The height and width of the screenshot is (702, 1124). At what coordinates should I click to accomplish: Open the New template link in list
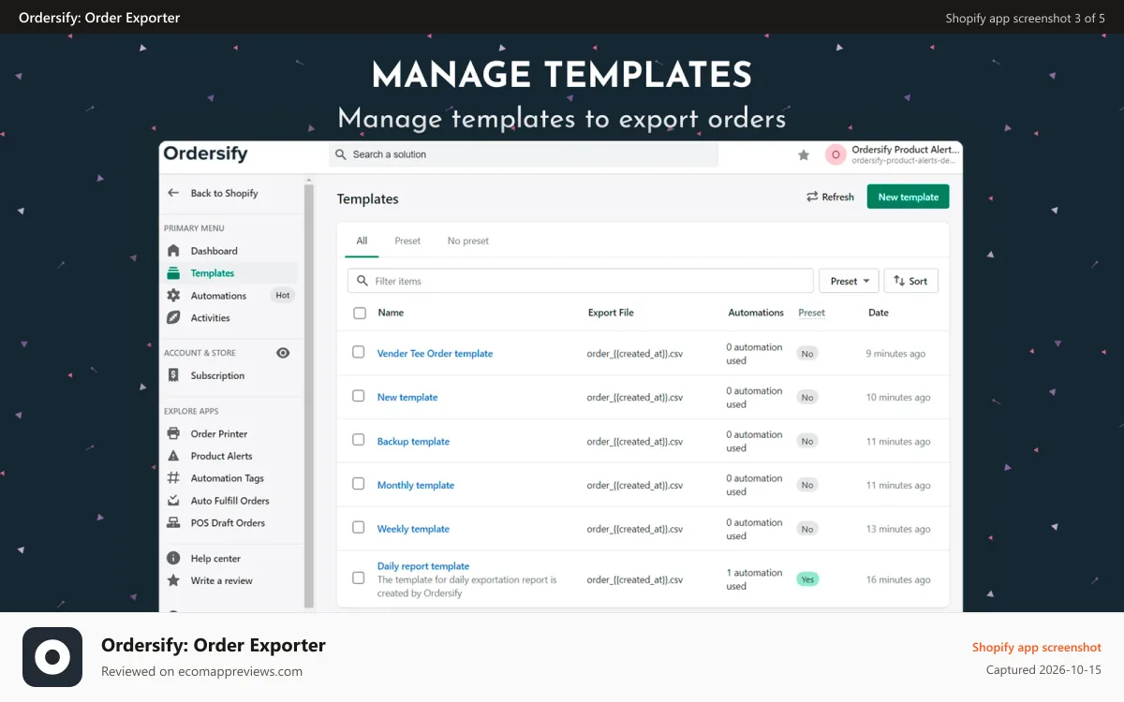[x=407, y=397]
